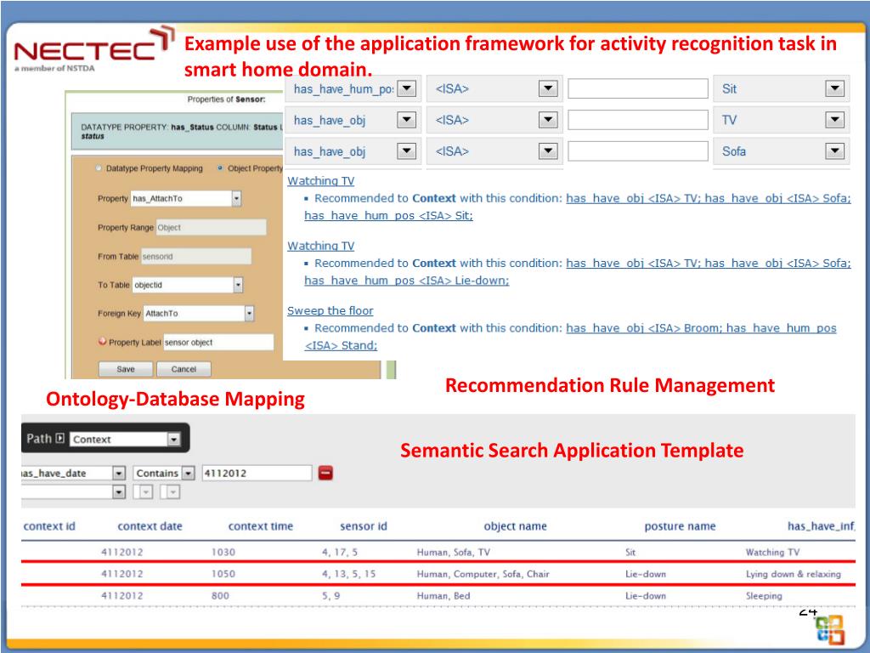Select Object Property radio button
Viewport: 870px width, 653px height.
tap(220, 168)
